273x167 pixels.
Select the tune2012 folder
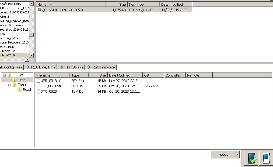(8, 51)
